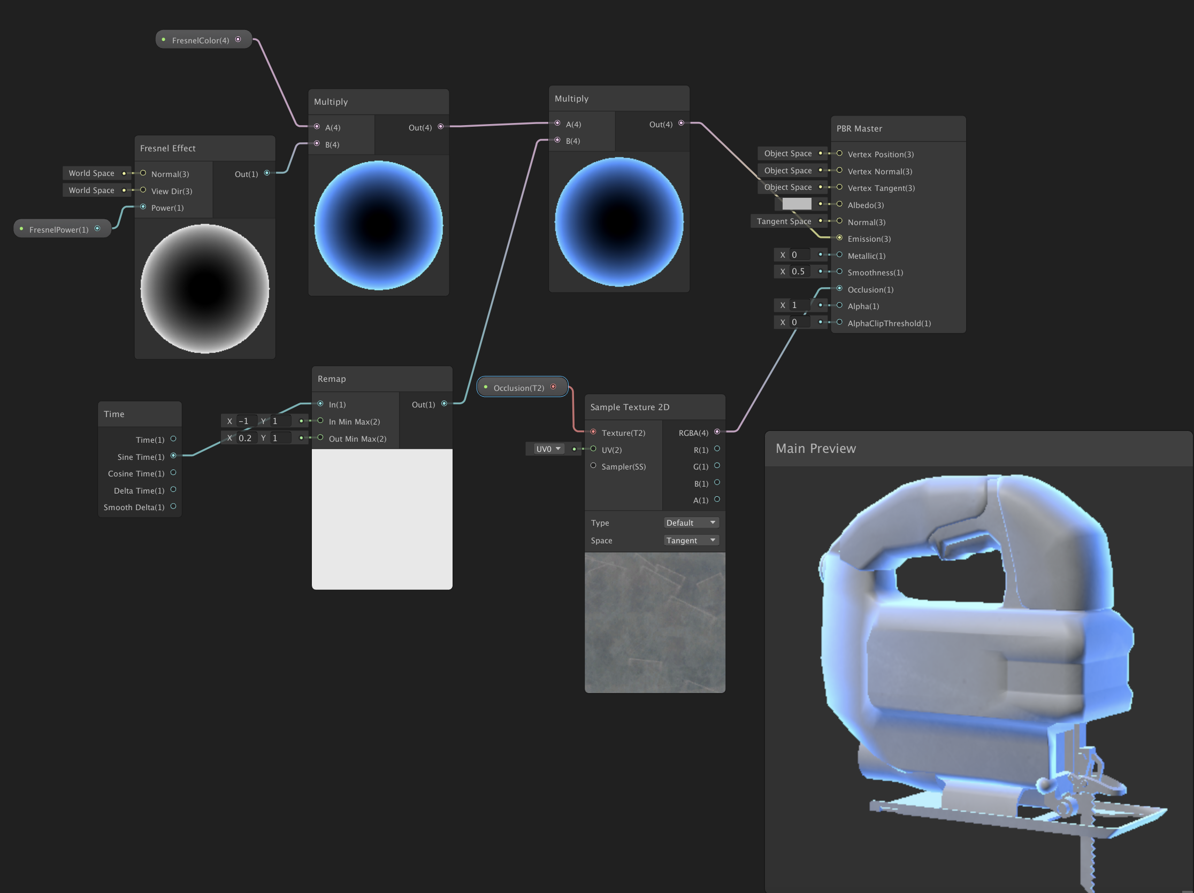Click Fresnel Effect Out(1) output port
1194x893 pixels.
pos(266,173)
